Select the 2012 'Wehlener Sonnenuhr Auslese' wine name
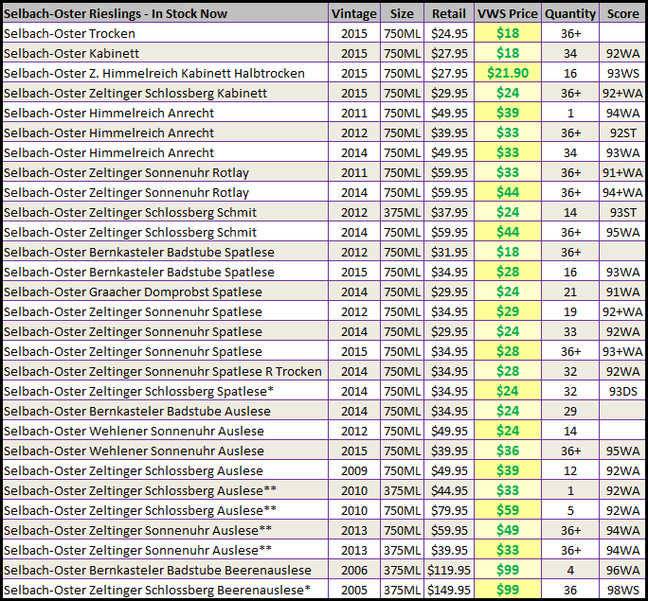648x601 pixels. pos(134,431)
